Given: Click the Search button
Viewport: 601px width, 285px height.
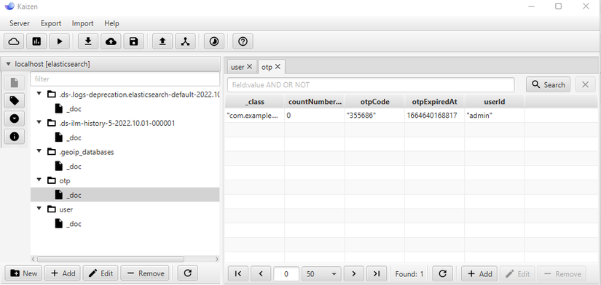Looking at the screenshot, I should [x=548, y=85].
